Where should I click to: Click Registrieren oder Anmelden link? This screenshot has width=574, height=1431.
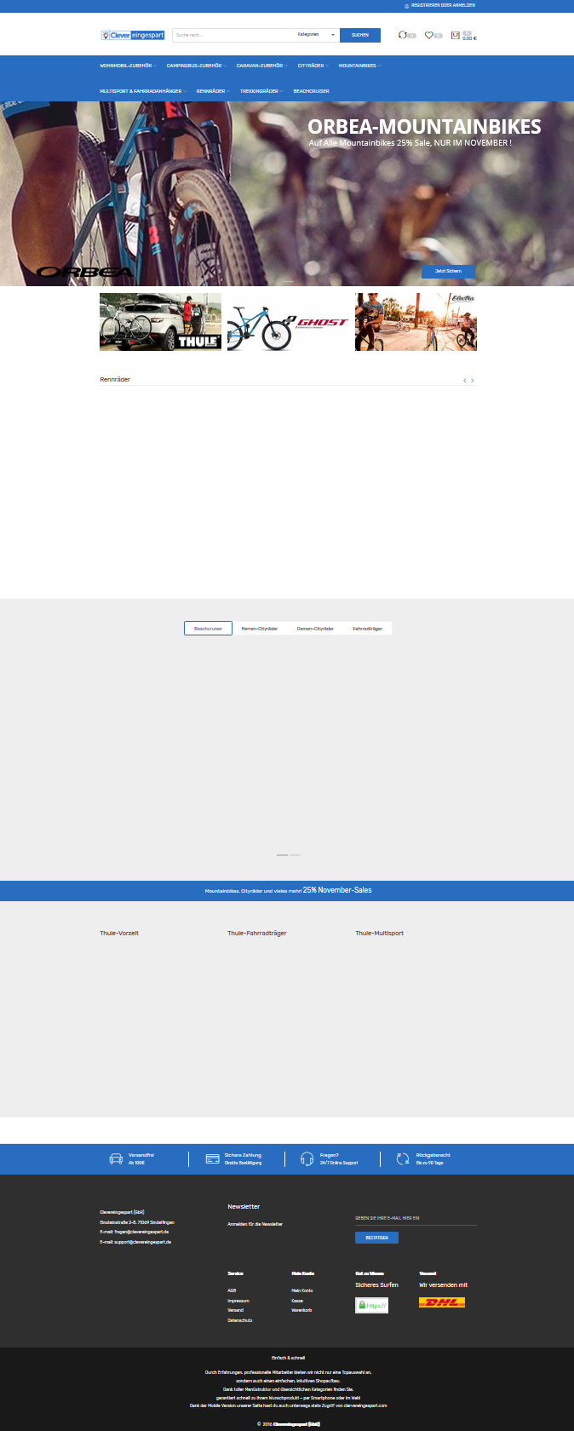pos(443,5)
